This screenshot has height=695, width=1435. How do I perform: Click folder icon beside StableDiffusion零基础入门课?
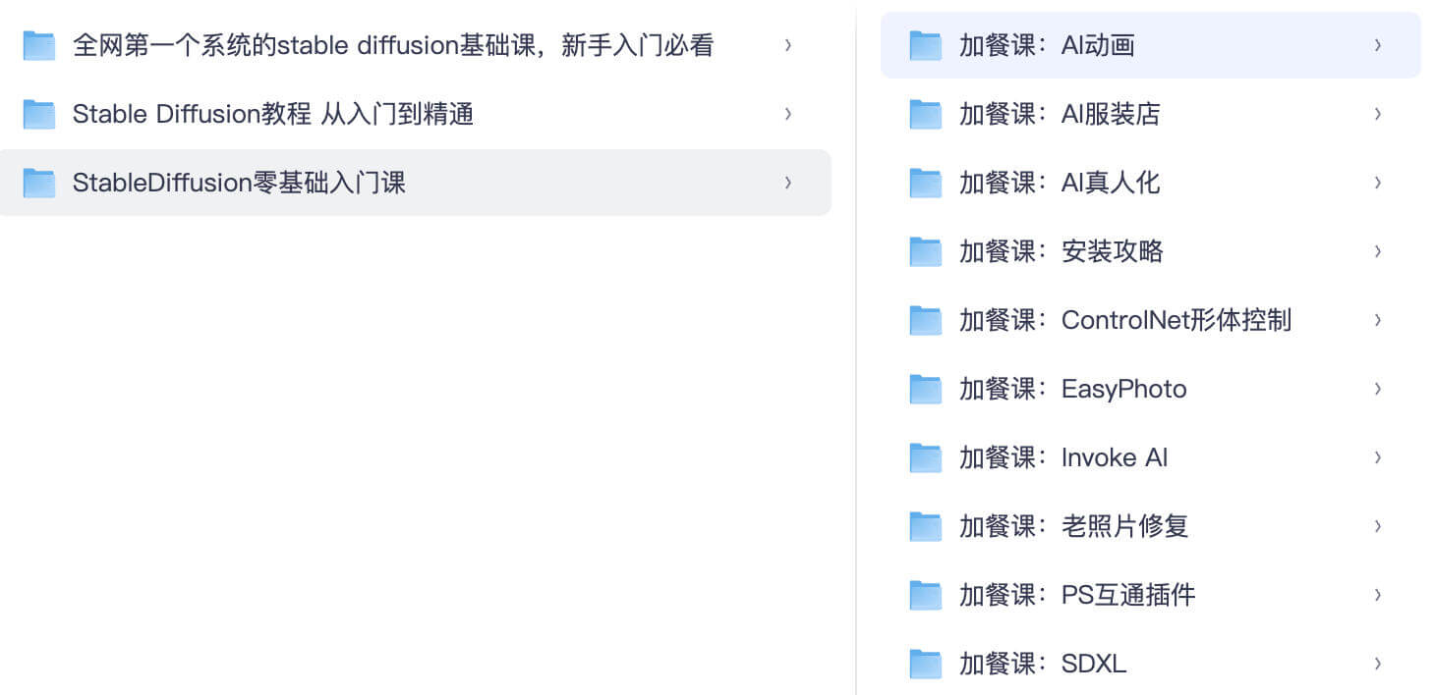click(39, 183)
